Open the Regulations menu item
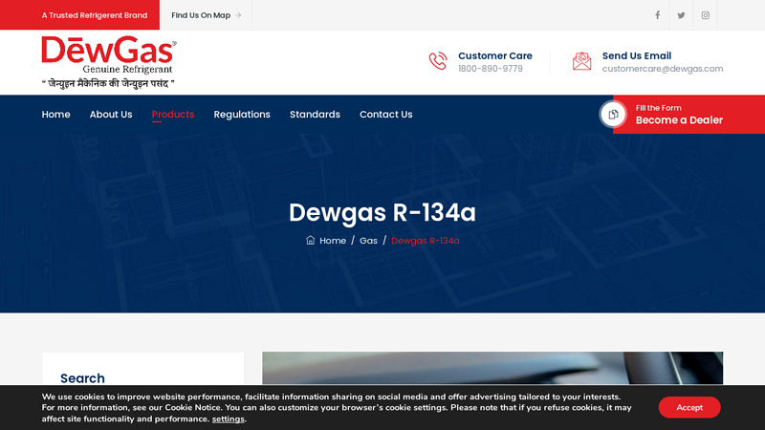Screen dimensions: 765x430 coord(242,114)
